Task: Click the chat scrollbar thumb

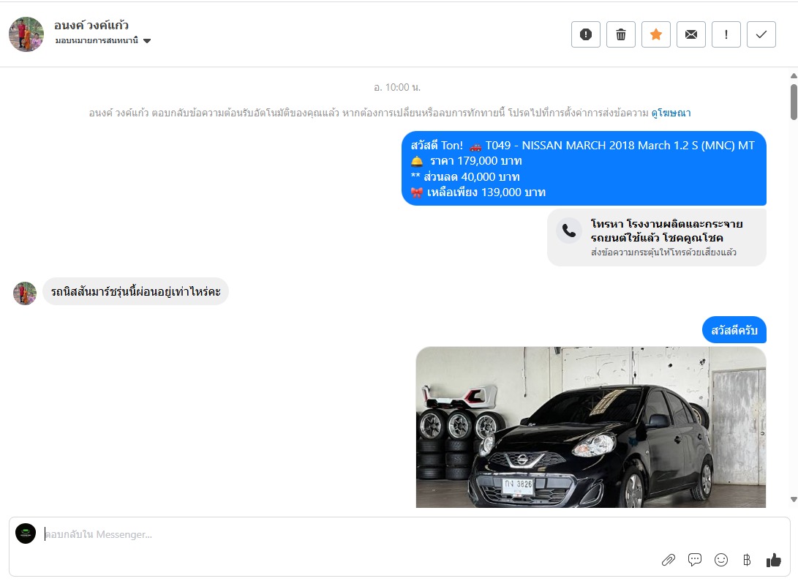Action: point(794,102)
